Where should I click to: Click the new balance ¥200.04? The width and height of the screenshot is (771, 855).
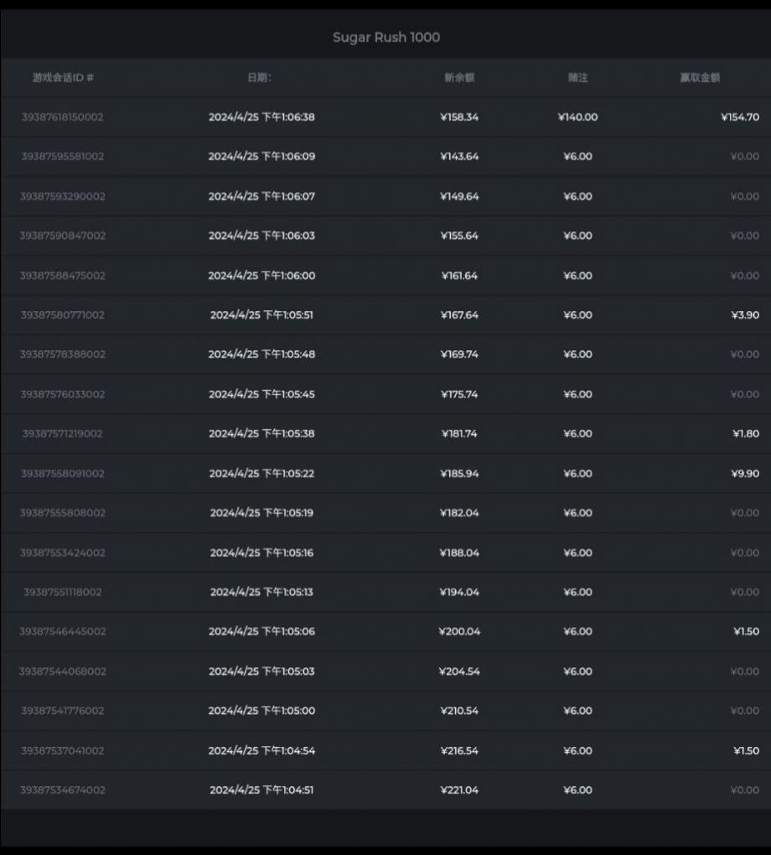click(459, 631)
